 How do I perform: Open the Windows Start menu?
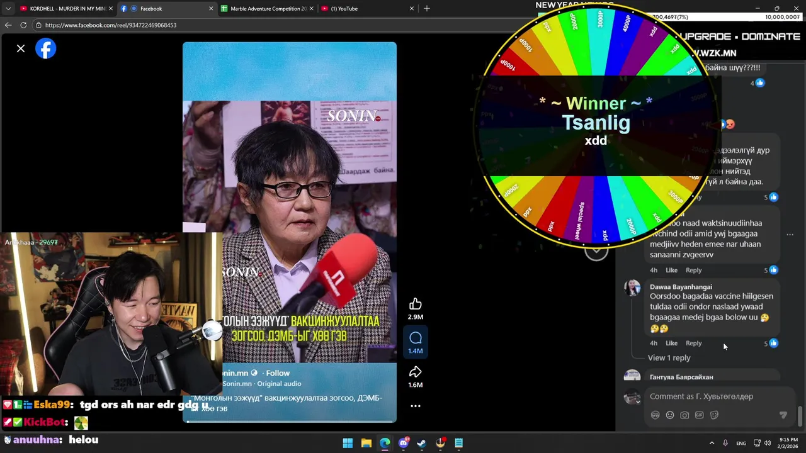348,443
